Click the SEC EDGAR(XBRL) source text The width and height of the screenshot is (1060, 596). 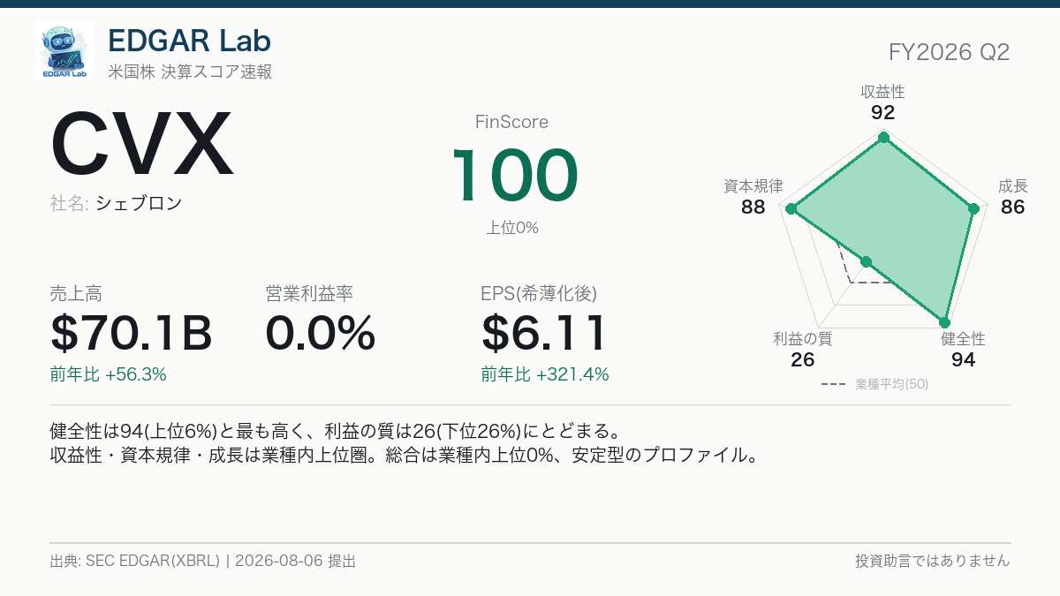(153, 561)
